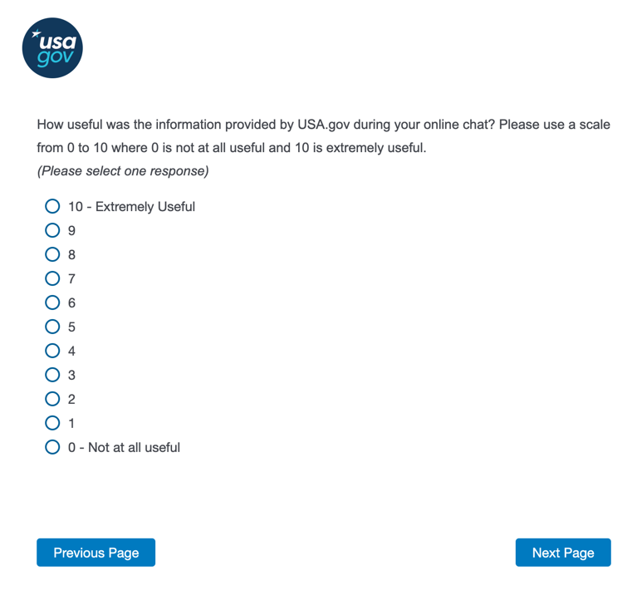Select rating 6 radio option
Image resolution: width=637 pixels, height=590 pixels.
coord(52,302)
